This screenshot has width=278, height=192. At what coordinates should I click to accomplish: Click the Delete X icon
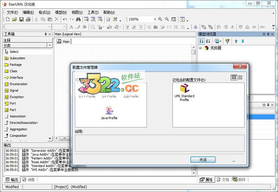pyautogui.click(x=57, y=19)
